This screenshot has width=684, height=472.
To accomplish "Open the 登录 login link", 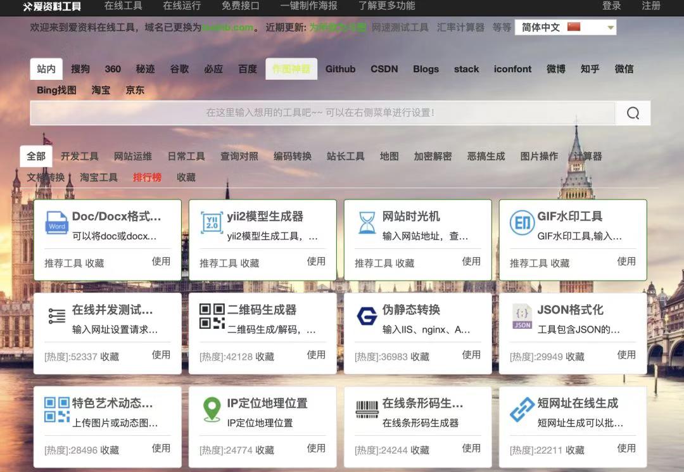I will [x=612, y=6].
